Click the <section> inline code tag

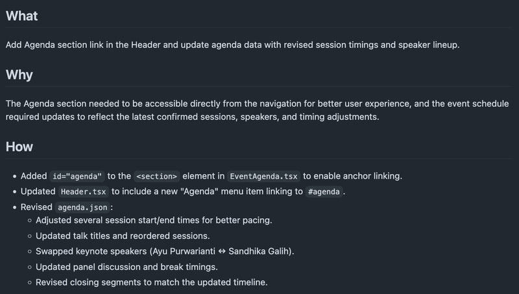(156, 177)
